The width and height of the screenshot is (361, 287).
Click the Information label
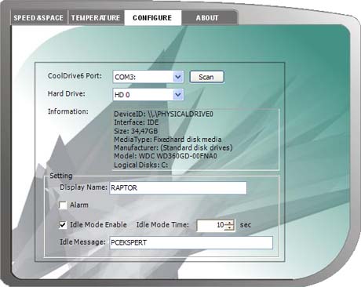point(68,111)
